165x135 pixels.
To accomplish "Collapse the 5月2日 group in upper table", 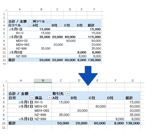I will click(10, 37).
